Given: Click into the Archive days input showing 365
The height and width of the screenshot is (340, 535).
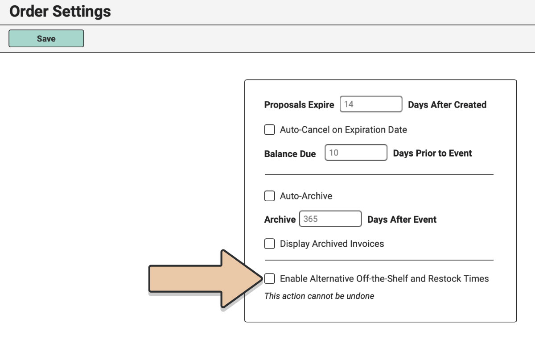Looking at the screenshot, I should (x=330, y=219).
